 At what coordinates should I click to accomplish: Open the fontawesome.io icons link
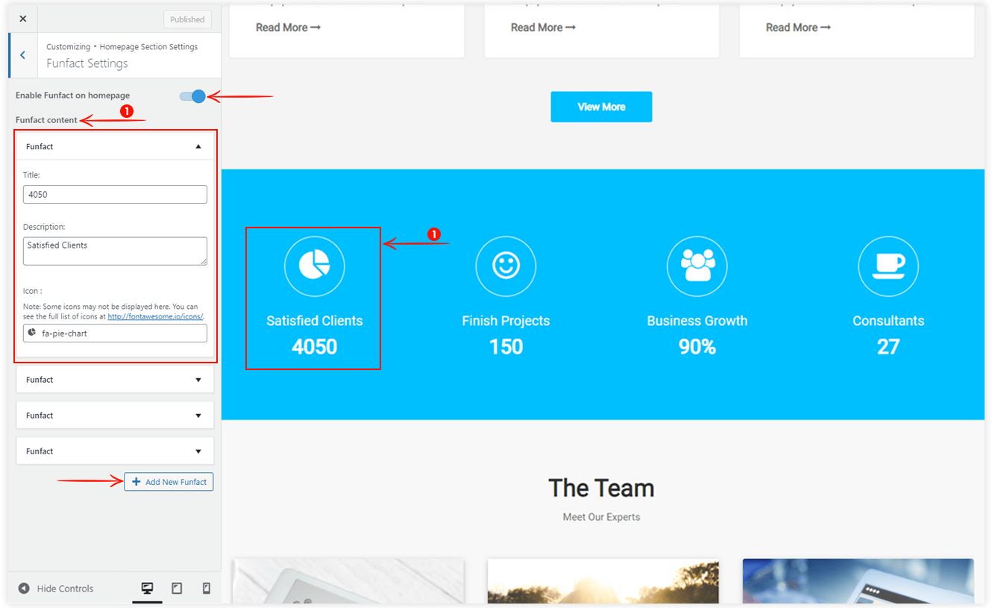click(x=155, y=316)
